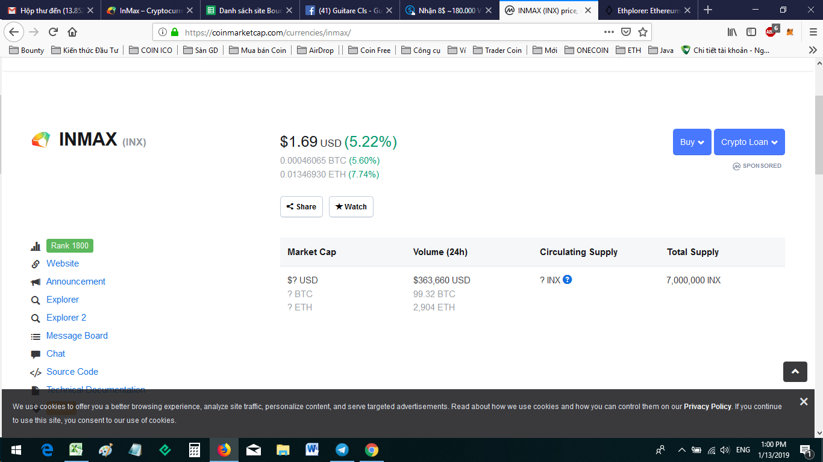Viewport: 823px width, 462px height.
Task: Open the Công cụ bookmark folder
Action: pos(421,50)
